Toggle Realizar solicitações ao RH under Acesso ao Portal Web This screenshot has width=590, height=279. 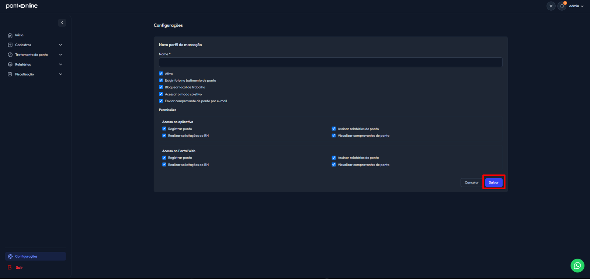point(164,165)
